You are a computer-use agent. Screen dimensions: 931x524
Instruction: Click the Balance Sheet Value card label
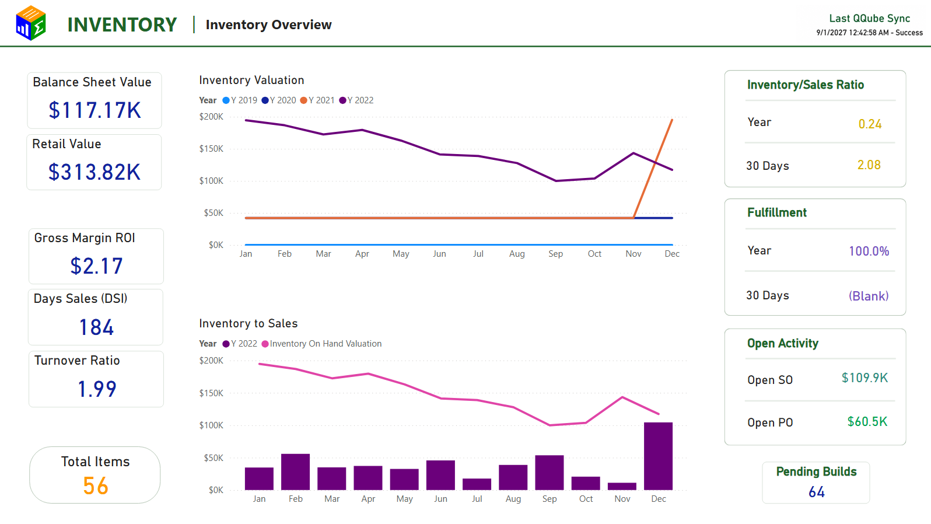[x=92, y=82]
